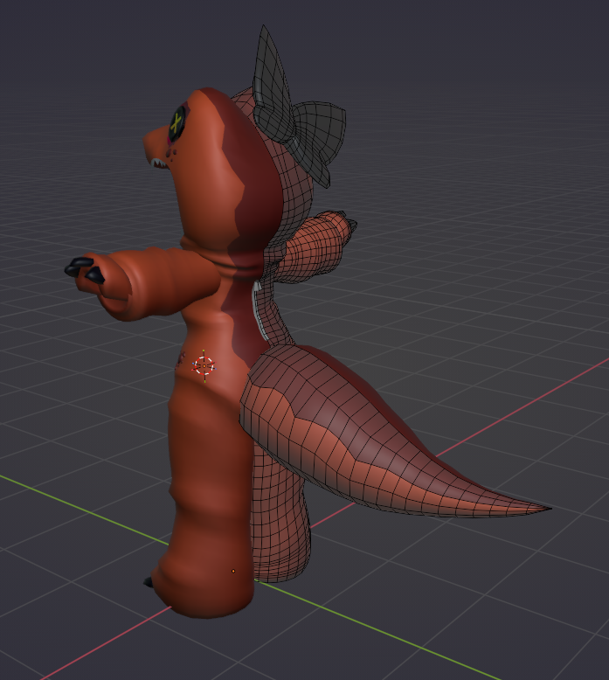
Task: Click the red-white 3D cursor crosshair
Action: [204, 365]
